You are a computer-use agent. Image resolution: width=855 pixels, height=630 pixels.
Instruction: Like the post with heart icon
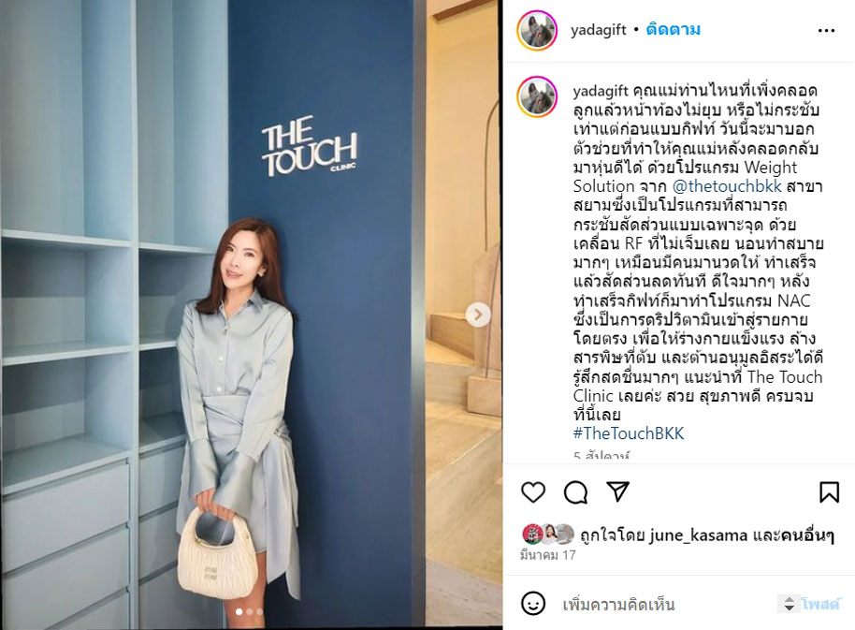tap(533, 492)
